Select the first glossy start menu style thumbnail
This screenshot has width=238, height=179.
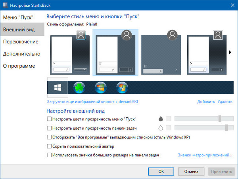70,53
